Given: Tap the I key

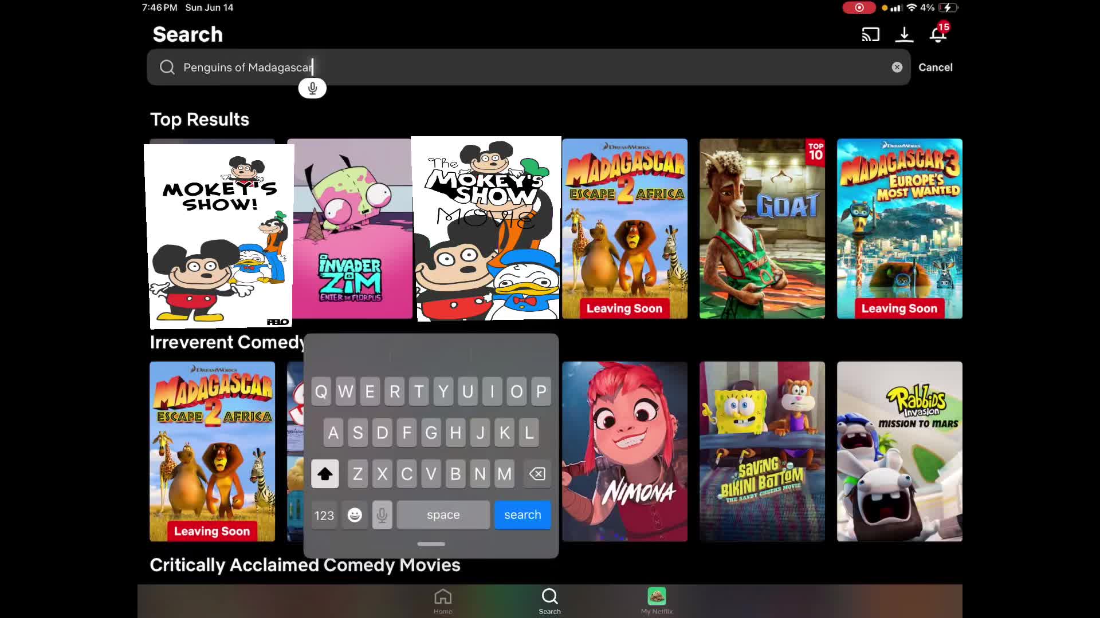Looking at the screenshot, I should pos(492,391).
